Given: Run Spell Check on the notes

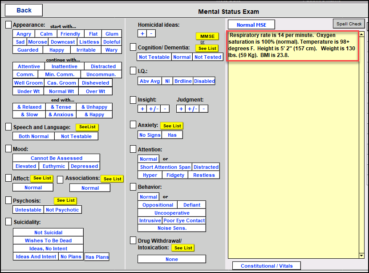Looking at the screenshot, I should [x=349, y=24].
